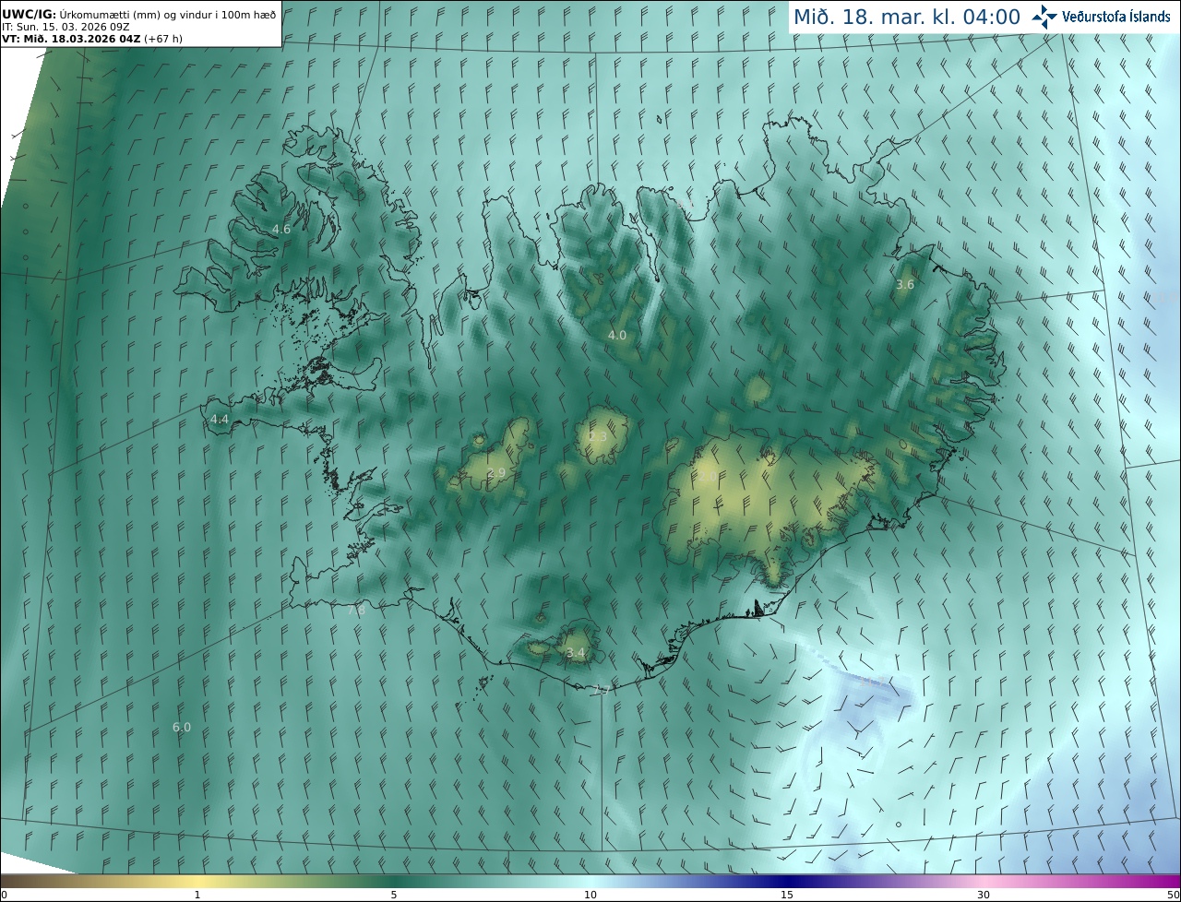Click the '0' tick label on the color scale
The height and width of the screenshot is (902, 1181).
pos(4,895)
